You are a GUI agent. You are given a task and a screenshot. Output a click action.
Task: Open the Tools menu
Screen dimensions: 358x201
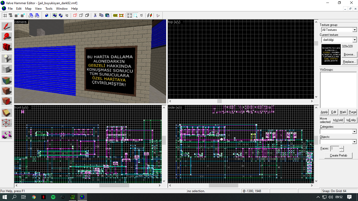click(x=49, y=9)
